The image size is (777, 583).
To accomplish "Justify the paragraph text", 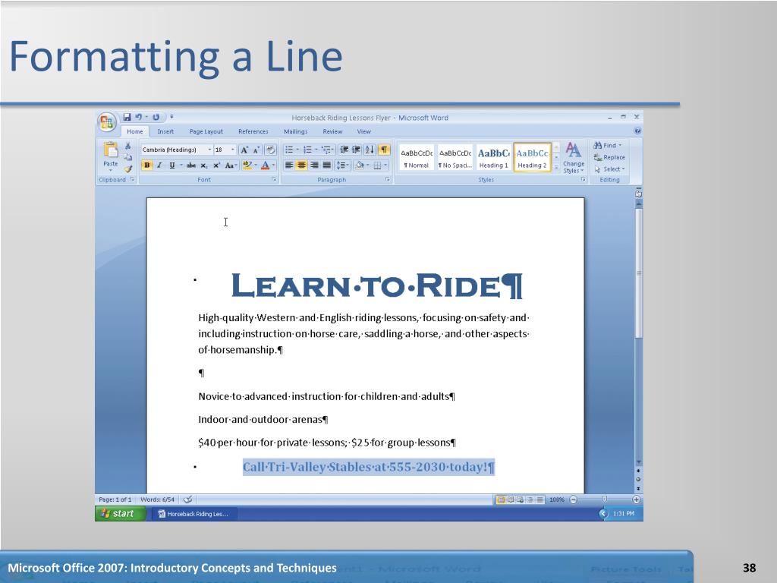I will (326, 165).
